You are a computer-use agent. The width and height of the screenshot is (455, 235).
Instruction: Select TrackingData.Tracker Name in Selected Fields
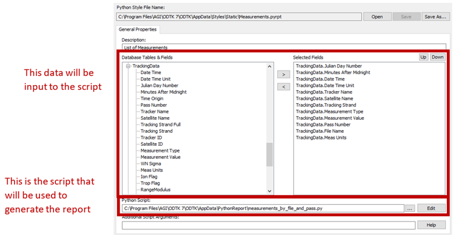click(324, 92)
